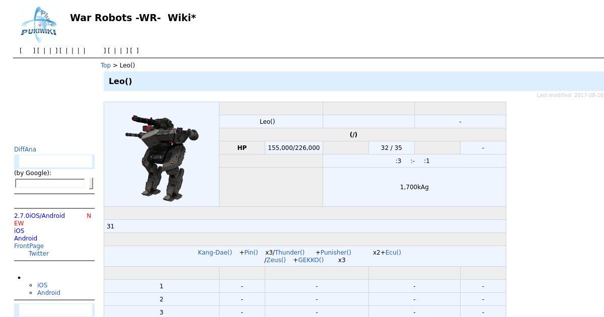
Task: Open the GEKKO() weapon link
Action: (x=311, y=260)
